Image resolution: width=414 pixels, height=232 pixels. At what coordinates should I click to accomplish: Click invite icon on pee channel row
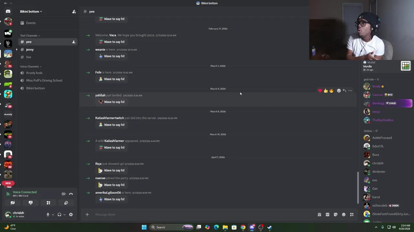point(73,42)
